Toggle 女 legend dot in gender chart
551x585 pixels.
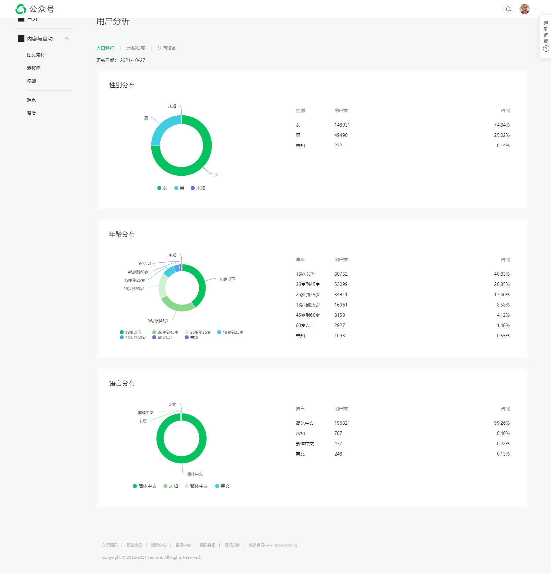(159, 188)
